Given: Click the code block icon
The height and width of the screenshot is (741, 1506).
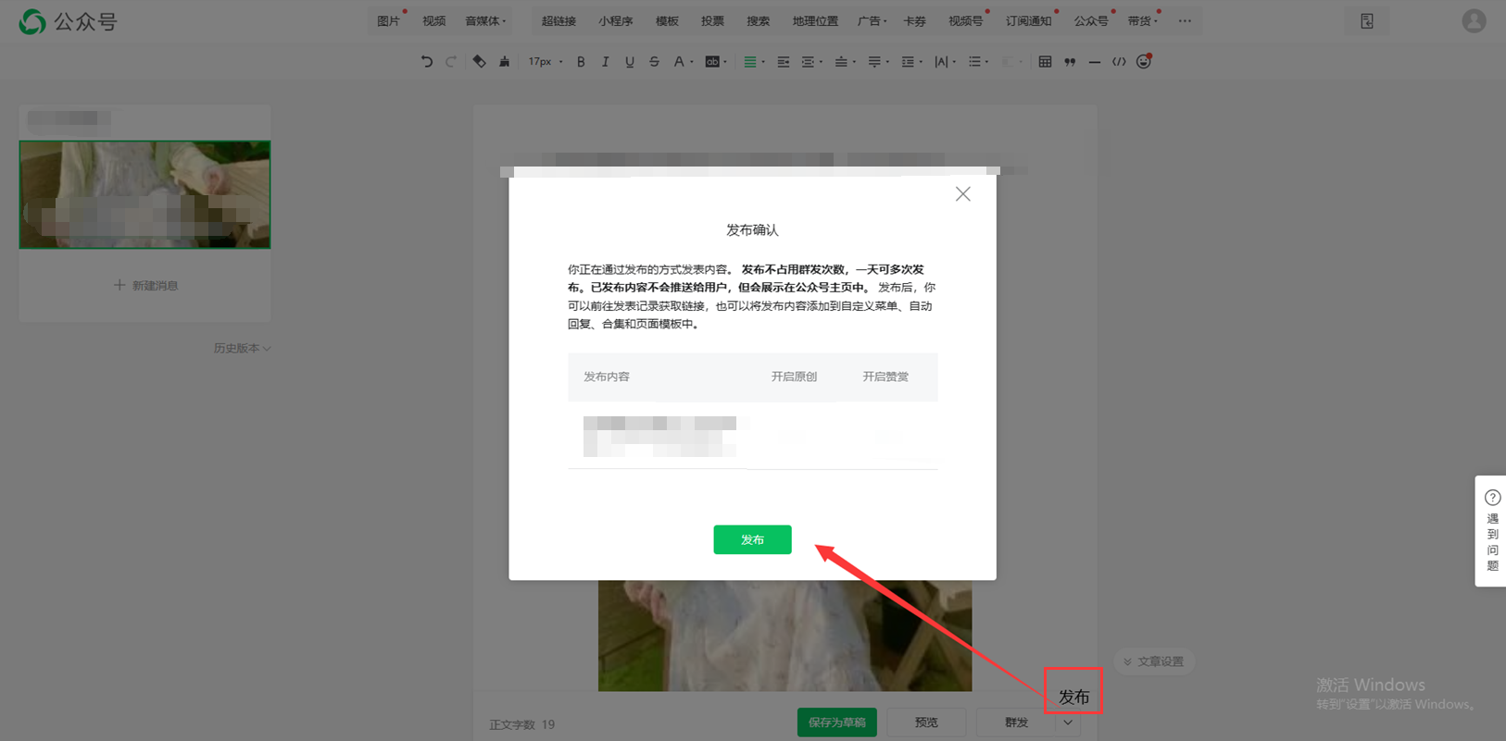Looking at the screenshot, I should tap(1119, 62).
